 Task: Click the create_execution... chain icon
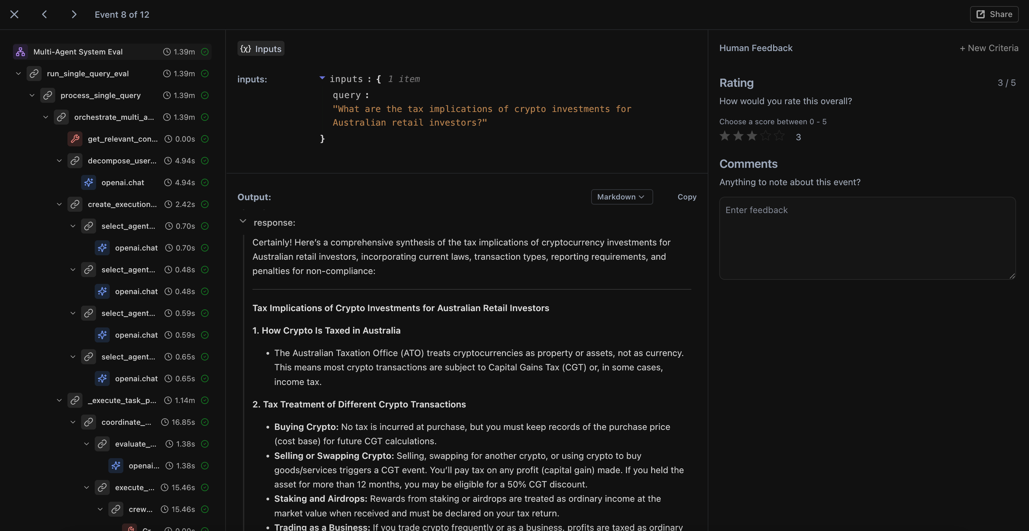point(75,204)
